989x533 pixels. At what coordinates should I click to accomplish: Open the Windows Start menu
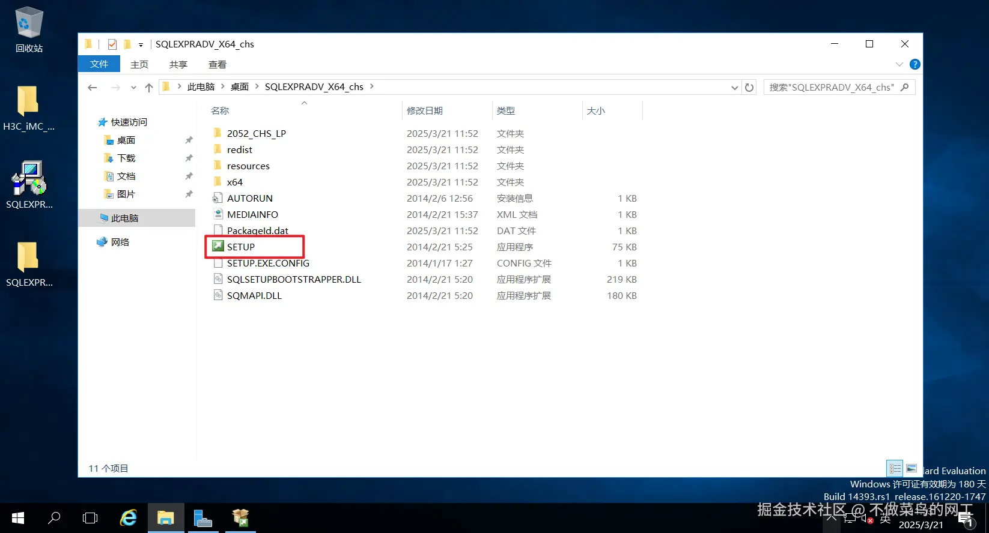(x=18, y=518)
